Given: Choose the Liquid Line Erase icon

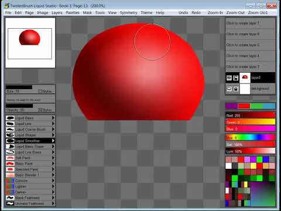Looking at the screenshot, I should pyautogui.click(x=10, y=152).
